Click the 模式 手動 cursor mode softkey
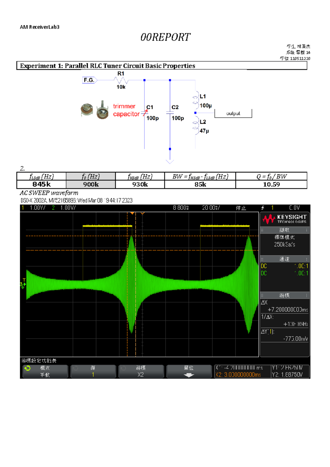The width and height of the screenshot is (330, 467). click(45, 372)
